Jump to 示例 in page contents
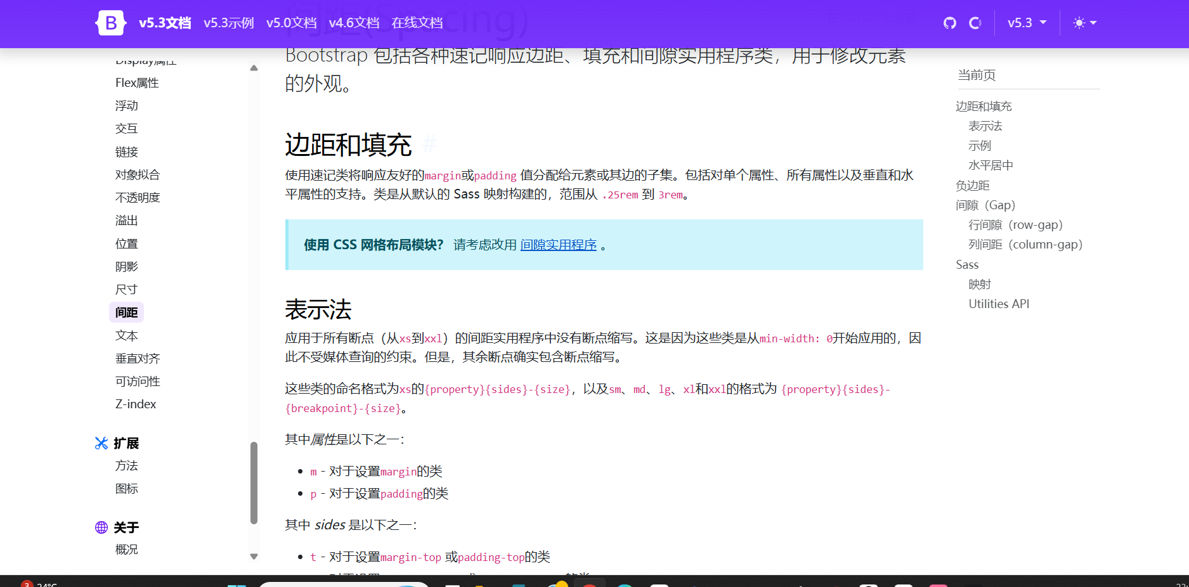The width and height of the screenshot is (1189, 587). [x=980, y=146]
